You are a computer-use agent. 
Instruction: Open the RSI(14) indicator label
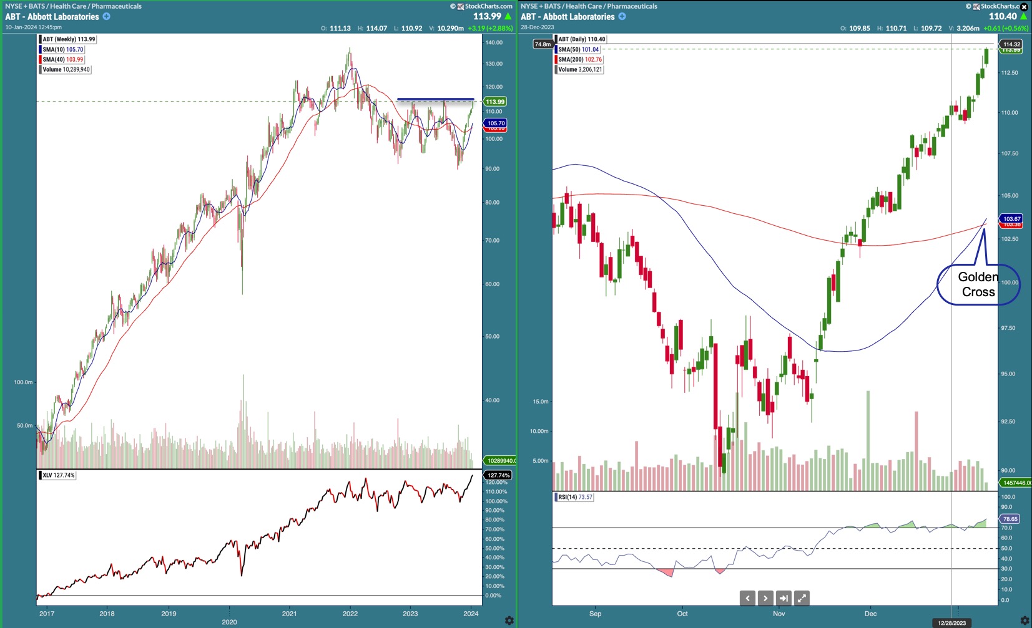575,497
